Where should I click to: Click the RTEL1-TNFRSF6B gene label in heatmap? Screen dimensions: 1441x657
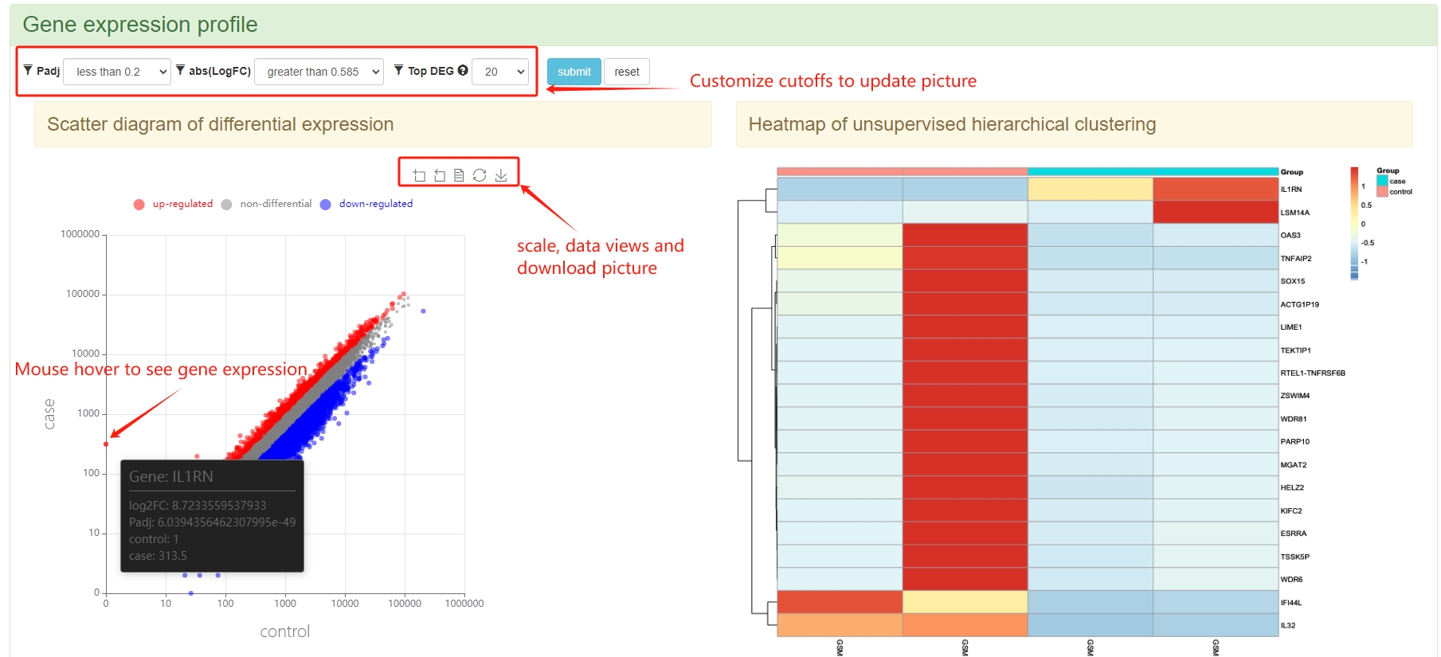[x=1313, y=373]
